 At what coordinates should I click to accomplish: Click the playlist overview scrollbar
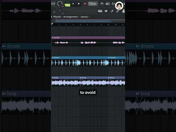tap(88, 21)
